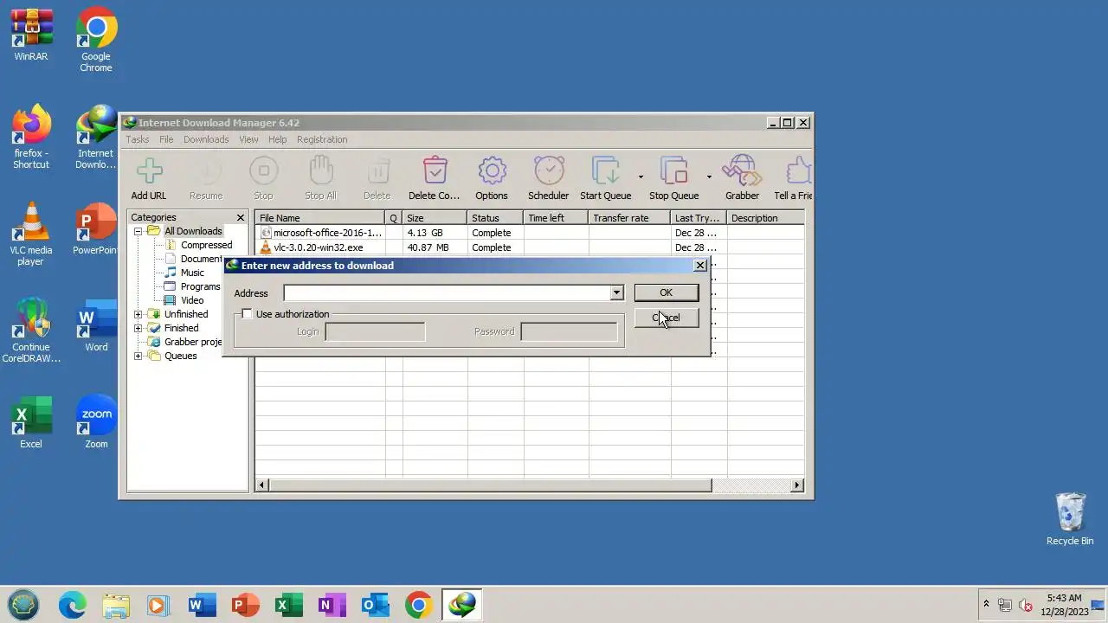Click Microsoft Edge in the taskbar
Viewport: 1108px width, 623px height.
click(x=73, y=605)
